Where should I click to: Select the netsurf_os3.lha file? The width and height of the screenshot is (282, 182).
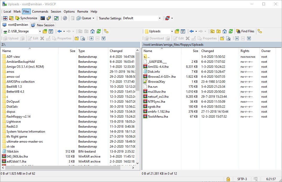pos(158,97)
